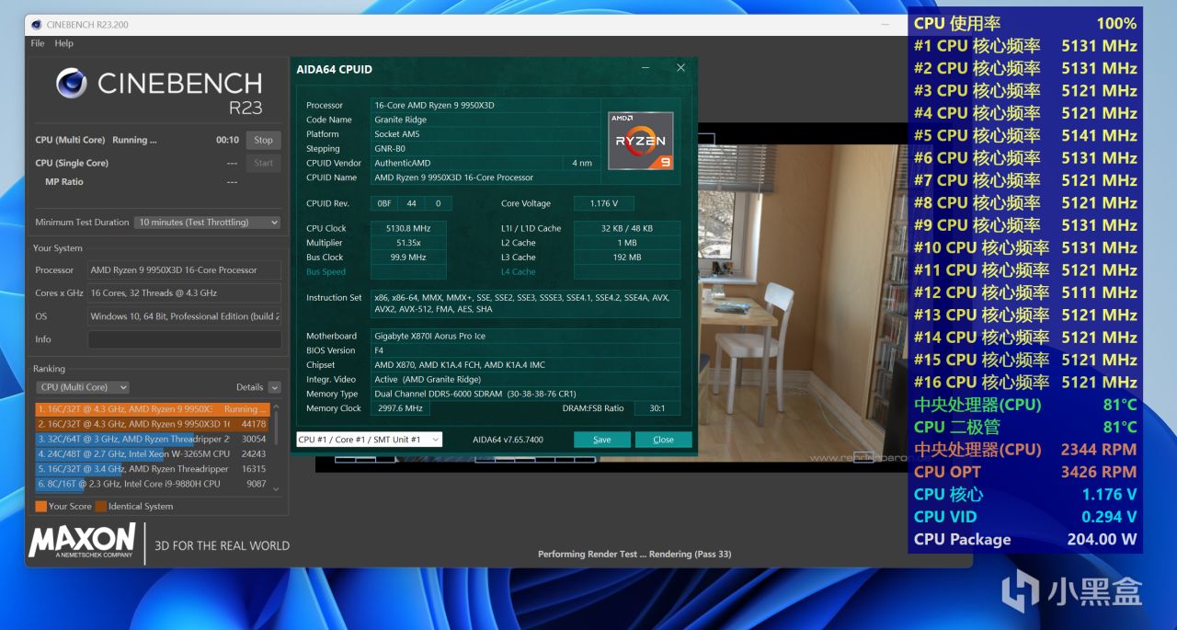This screenshot has width=1177, height=630.
Task: Stop the running multi core test
Action: click(x=264, y=140)
